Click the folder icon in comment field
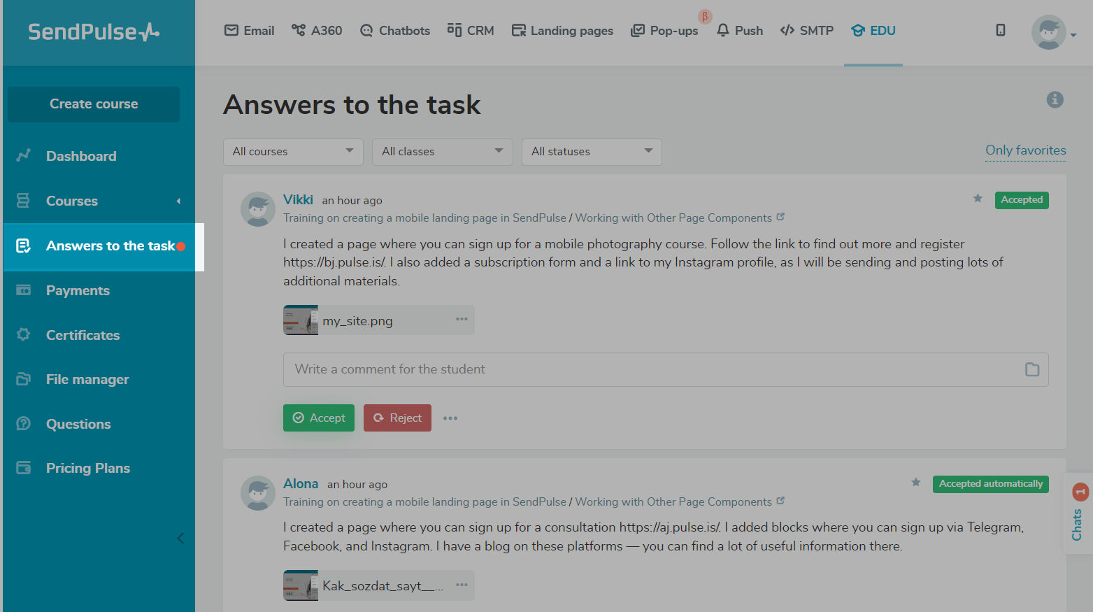Screen dimensions: 1093x612 click(1032, 369)
